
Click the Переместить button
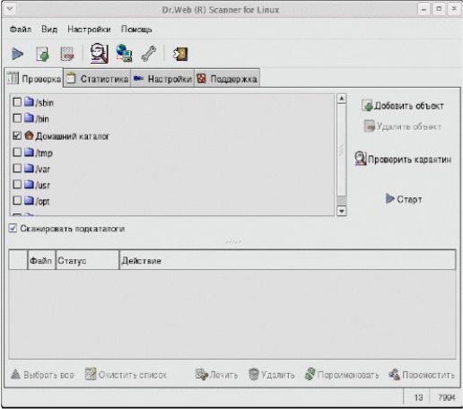(x=422, y=375)
